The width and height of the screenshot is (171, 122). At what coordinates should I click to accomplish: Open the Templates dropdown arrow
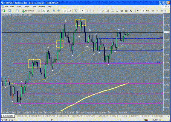pyautogui.click(x=78, y=11)
